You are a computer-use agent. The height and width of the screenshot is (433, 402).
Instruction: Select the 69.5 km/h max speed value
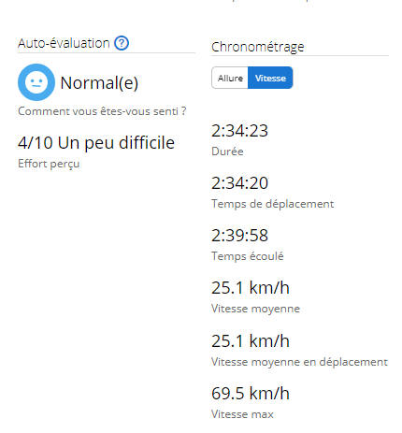coord(251,394)
